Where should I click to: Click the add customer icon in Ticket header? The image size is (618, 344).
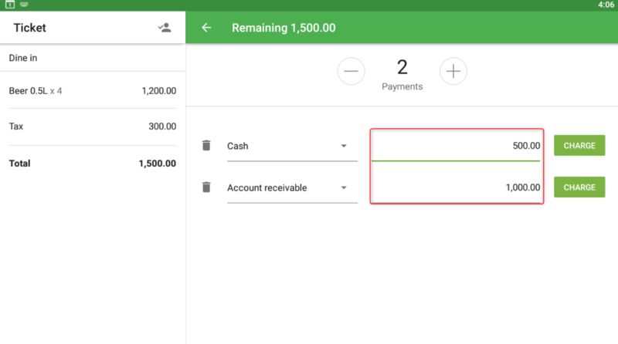[164, 28]
